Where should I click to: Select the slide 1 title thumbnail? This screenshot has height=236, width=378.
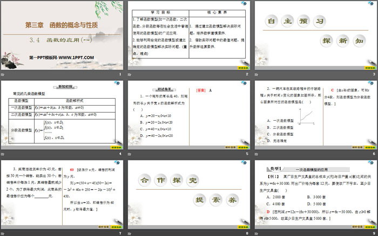[62, 36]
